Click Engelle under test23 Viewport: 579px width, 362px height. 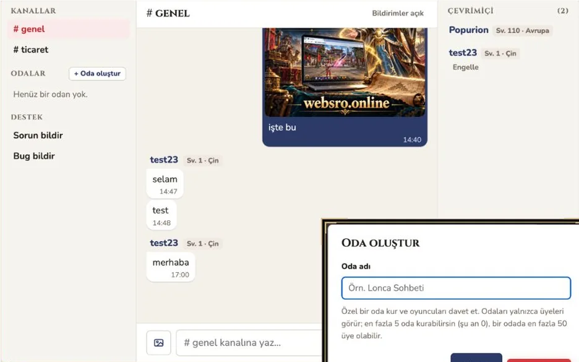click(x=465, y=67)
